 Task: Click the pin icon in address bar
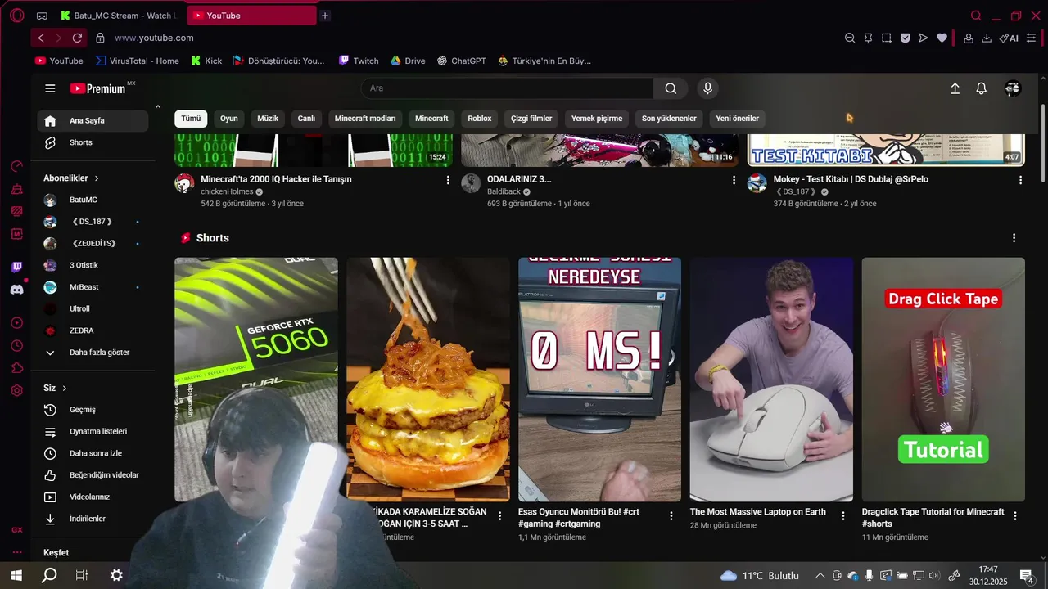point(868,38)
